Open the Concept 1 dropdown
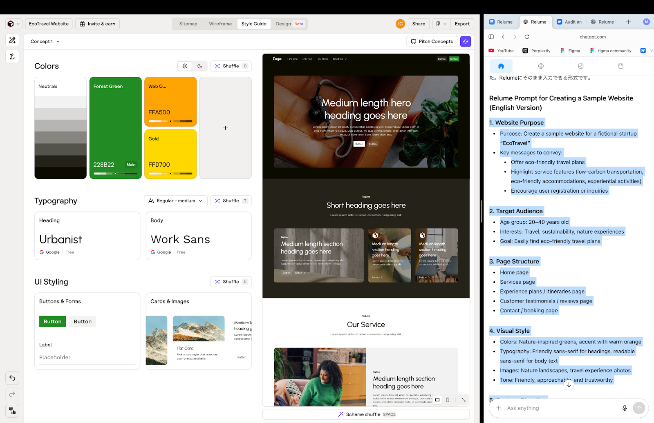 tap(45, 41)
